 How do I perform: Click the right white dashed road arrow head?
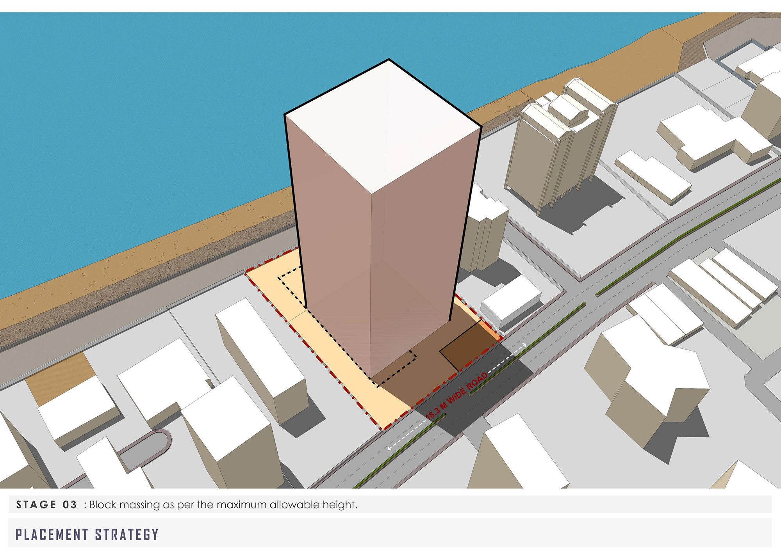(x=524, y=344)
